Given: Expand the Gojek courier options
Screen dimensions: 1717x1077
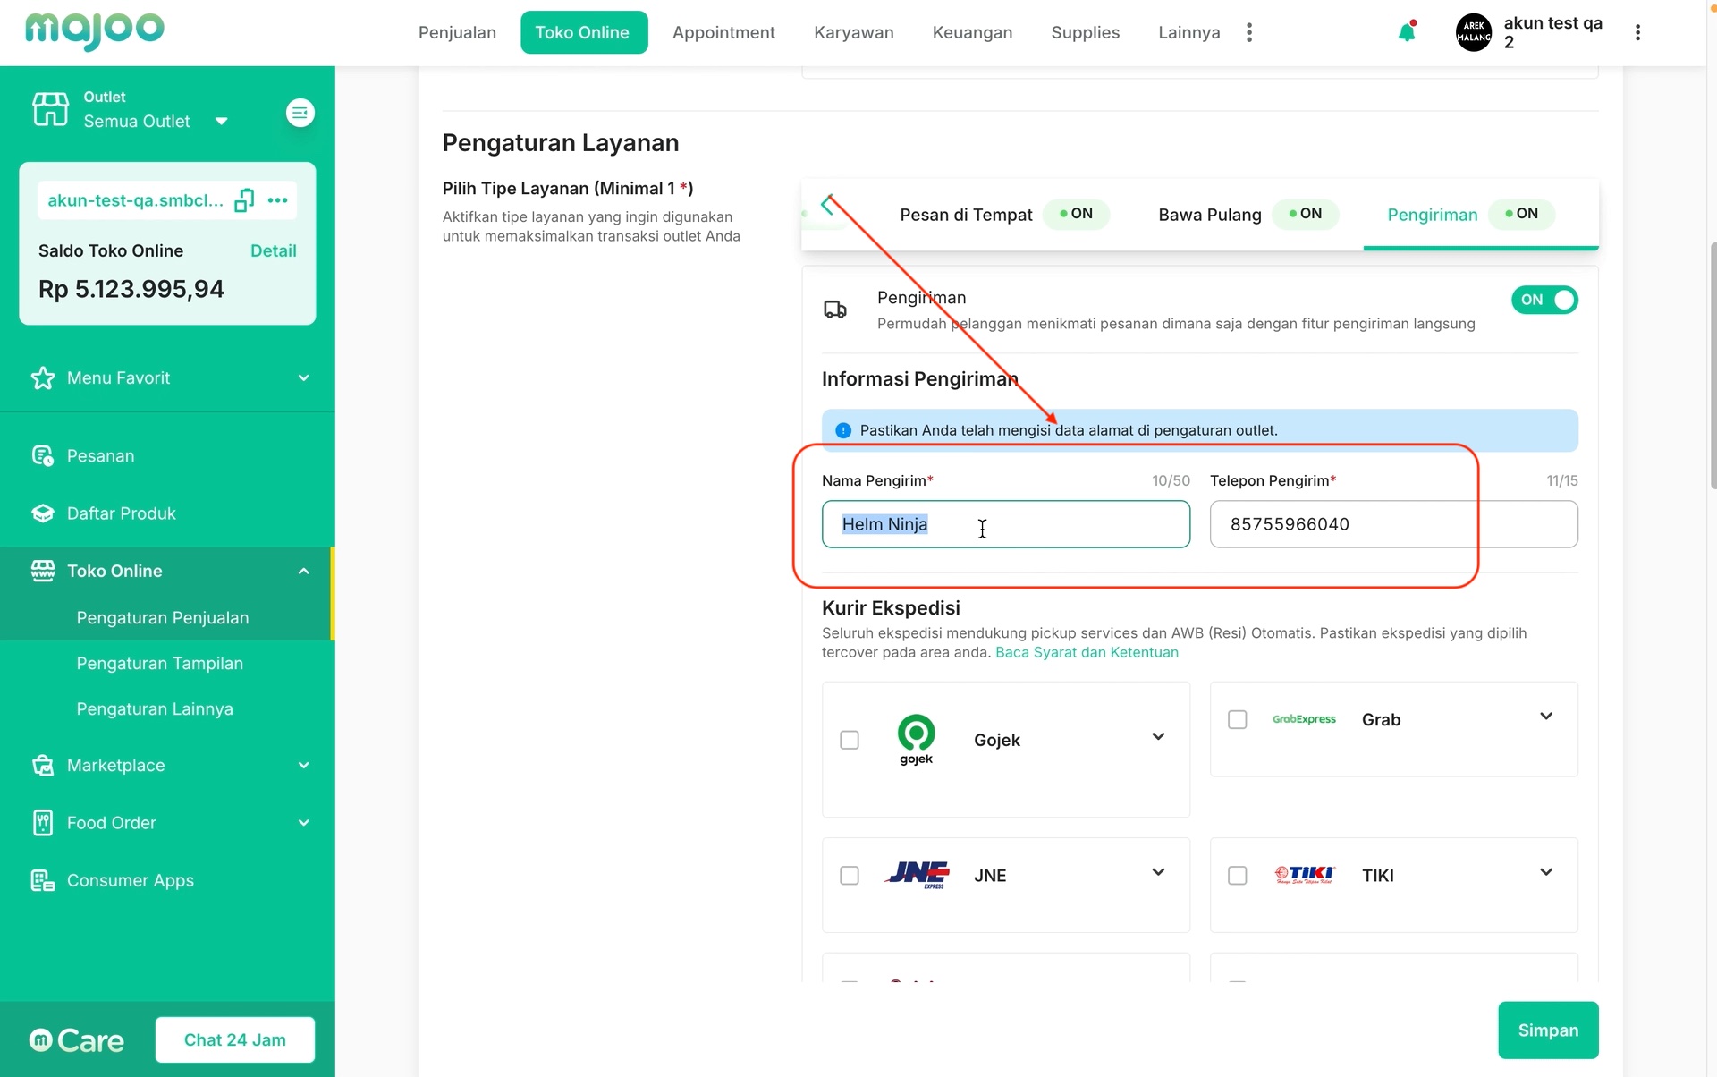Looking at the screenshot, I should 1158,736.
